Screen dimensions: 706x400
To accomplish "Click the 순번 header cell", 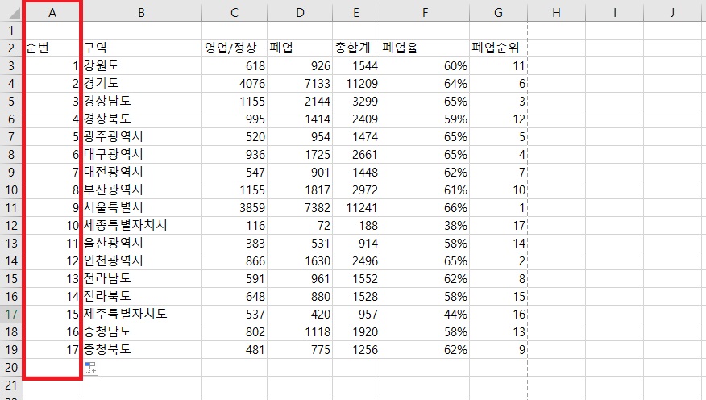I will [52, 48].
